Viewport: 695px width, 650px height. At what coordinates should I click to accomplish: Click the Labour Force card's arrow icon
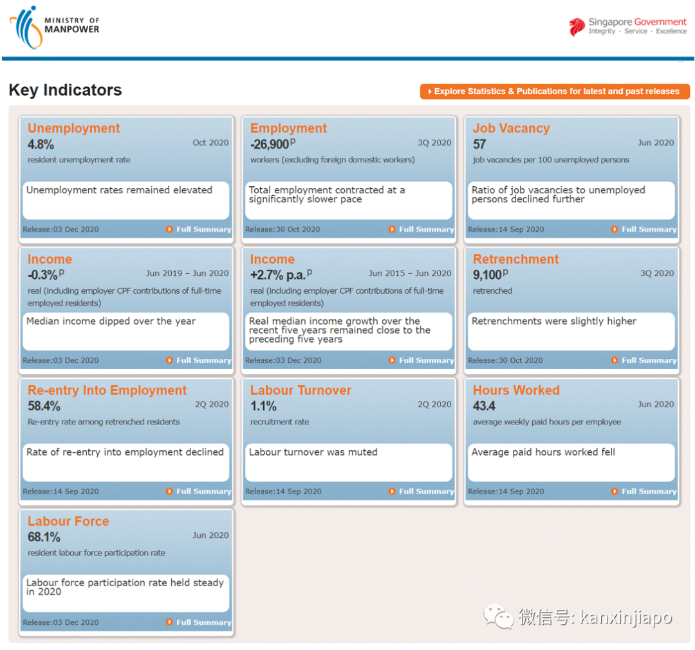(169, 622)
